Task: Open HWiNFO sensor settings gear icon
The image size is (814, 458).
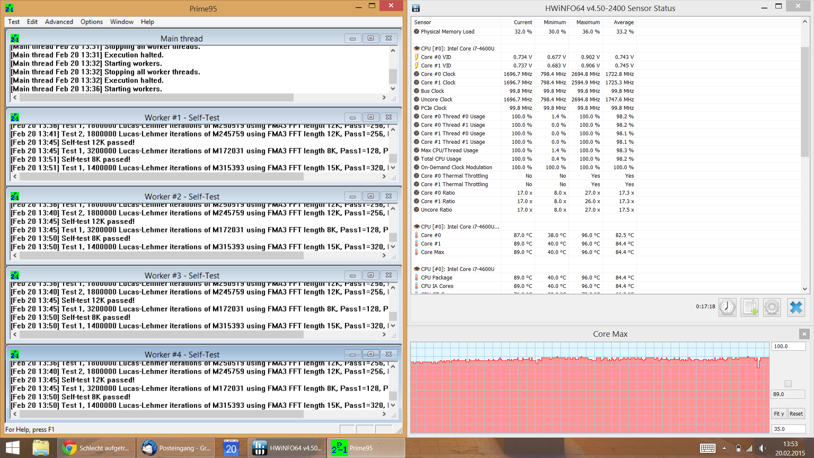Action: click(x=772, y=307)
